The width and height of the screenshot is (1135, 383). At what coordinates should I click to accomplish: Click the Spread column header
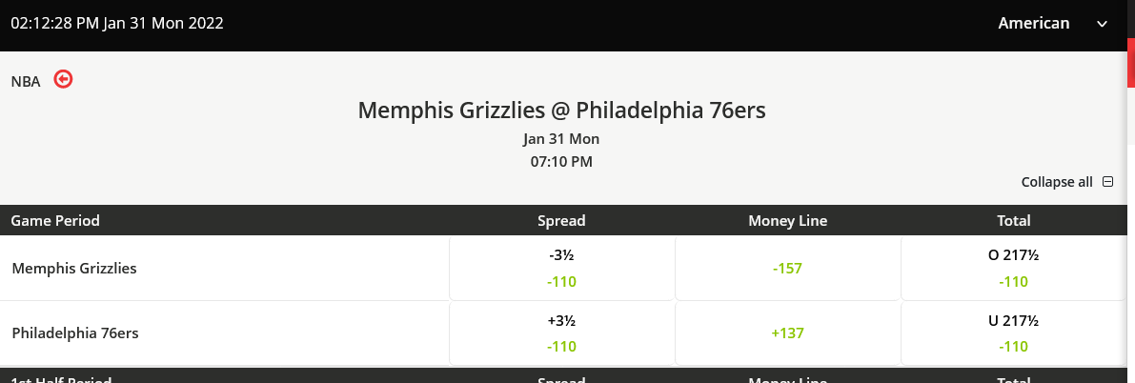(x=561, y=221)
